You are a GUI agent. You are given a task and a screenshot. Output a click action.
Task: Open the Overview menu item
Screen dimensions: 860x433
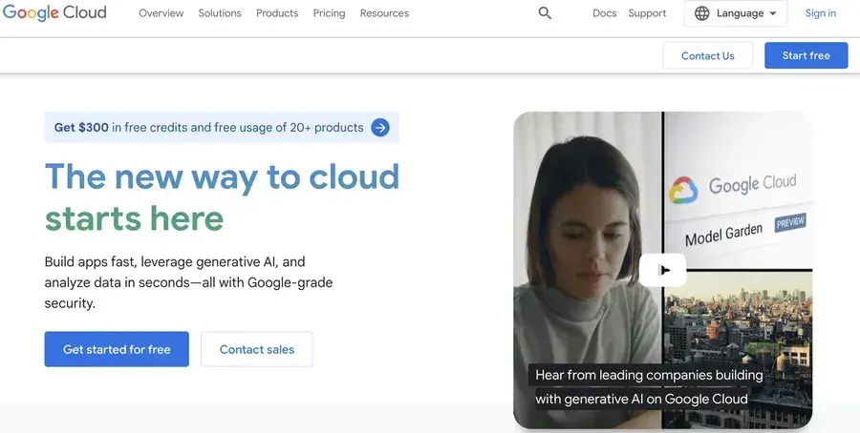(161, 13)
